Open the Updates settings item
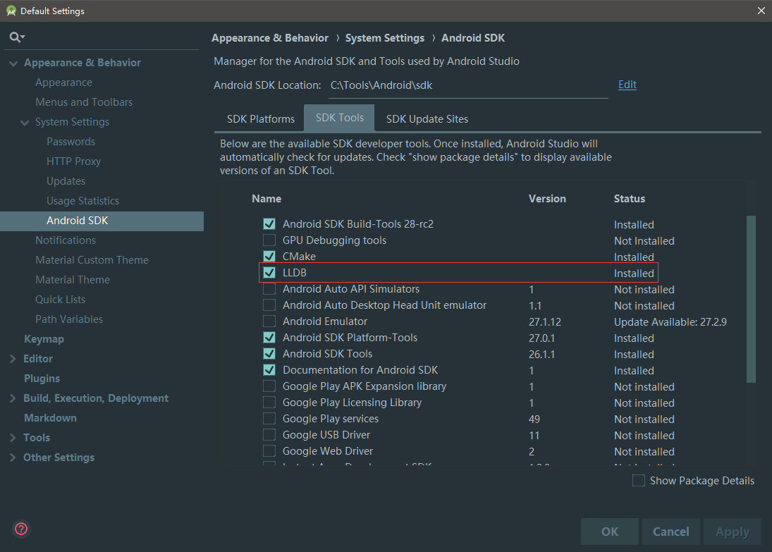772x552 pixels. tap(66, 180)
